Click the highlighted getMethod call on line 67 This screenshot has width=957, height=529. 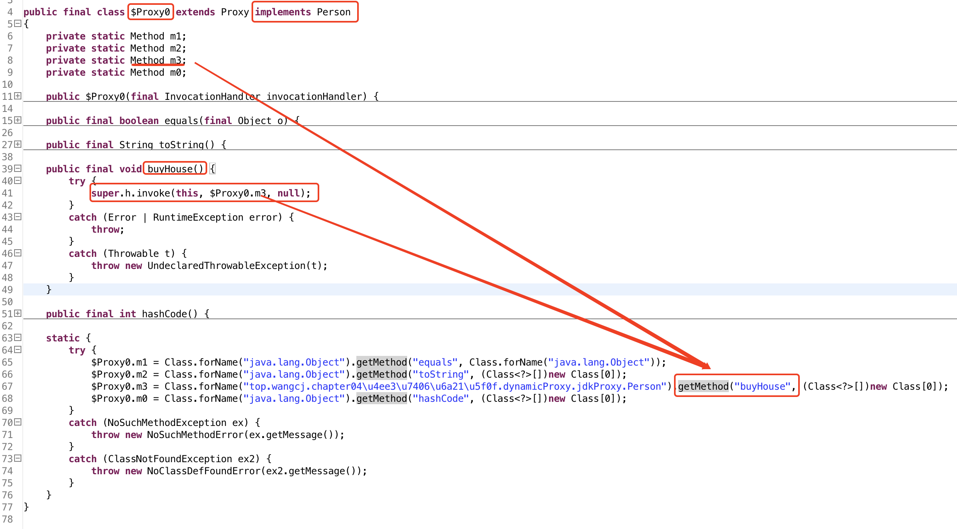pos(703,386)
